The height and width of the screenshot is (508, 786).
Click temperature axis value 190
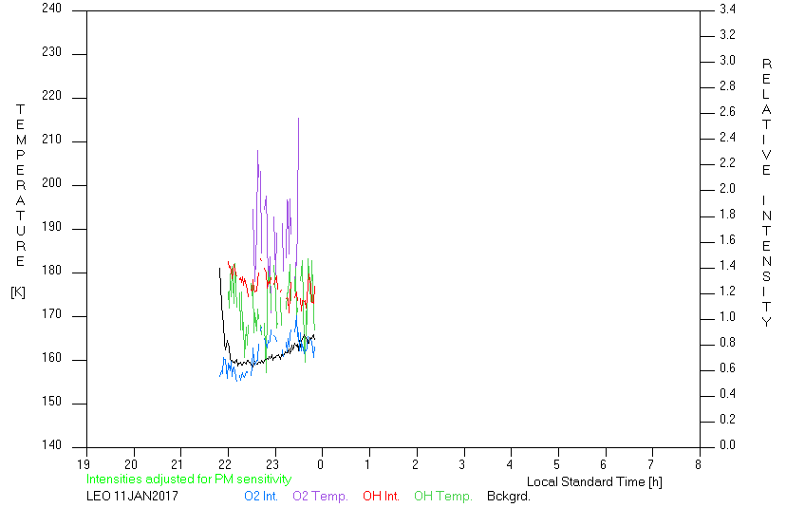click(51, 227)
